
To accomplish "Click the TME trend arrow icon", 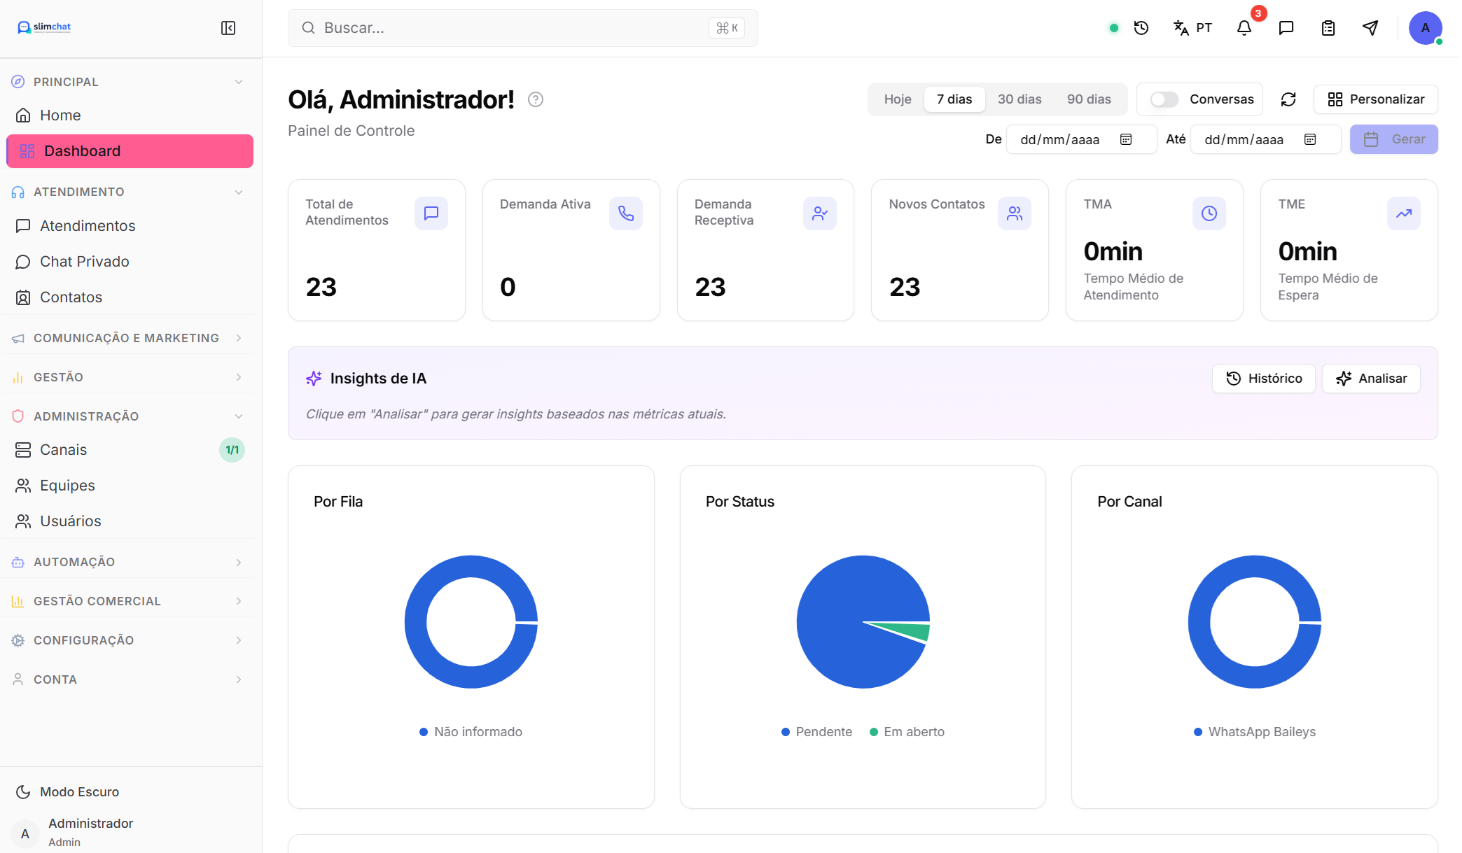I will point(1404,213).
